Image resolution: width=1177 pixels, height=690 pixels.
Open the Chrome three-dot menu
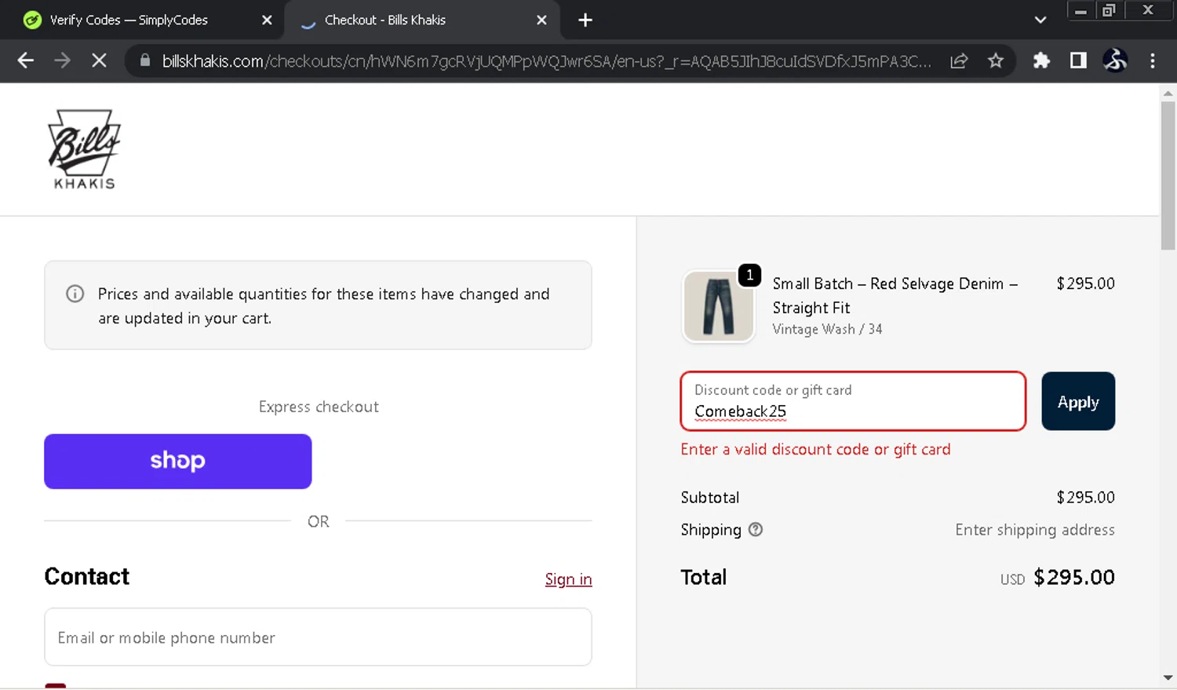point(1153,60)
